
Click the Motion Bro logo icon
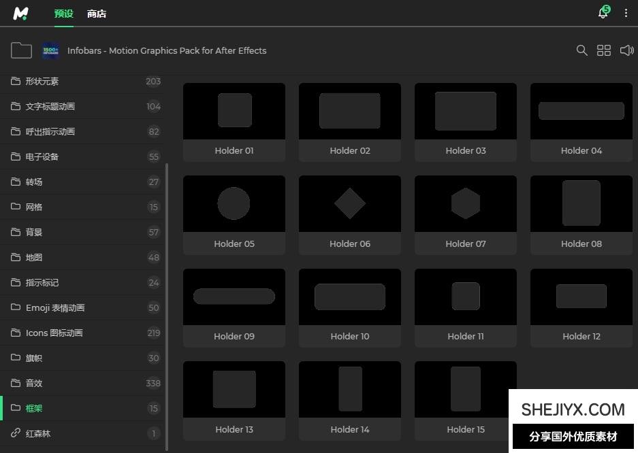[21, 14]
